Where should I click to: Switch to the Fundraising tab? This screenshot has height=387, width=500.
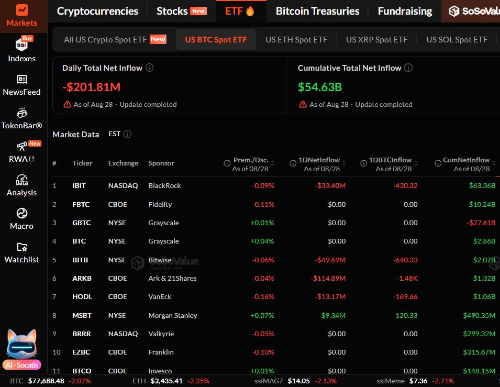(405, 11)
